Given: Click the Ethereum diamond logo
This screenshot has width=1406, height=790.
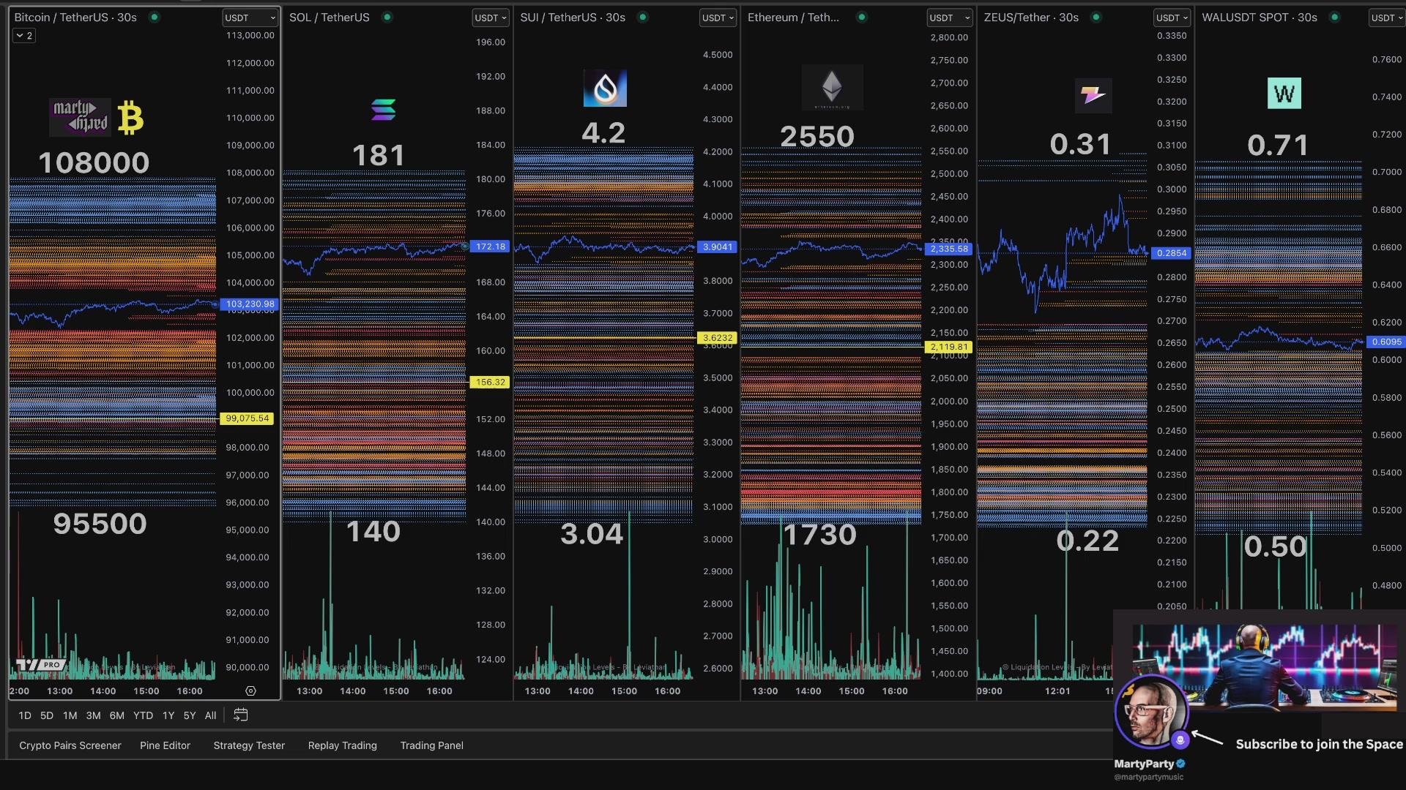Looking at the screenshot, I should pos(832,87).
